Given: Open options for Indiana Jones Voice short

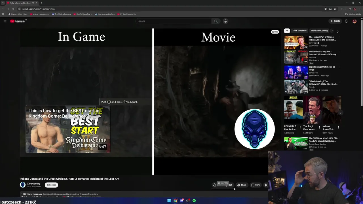Looking at the screenshot, I should (x=338, y=127).
